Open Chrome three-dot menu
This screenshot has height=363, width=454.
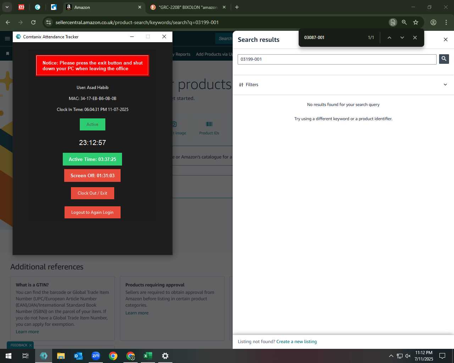click(446, 22)
